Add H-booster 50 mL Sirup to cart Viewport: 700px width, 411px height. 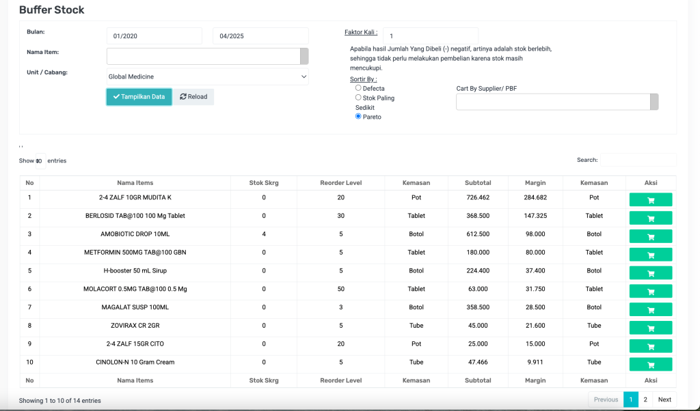(x=650, y=272)
